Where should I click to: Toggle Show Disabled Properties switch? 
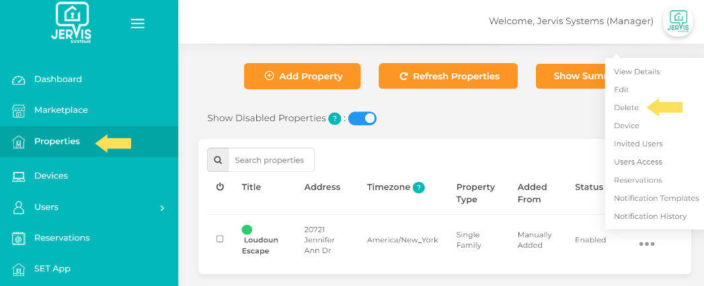pyautogui.click(x=362, y=118)
